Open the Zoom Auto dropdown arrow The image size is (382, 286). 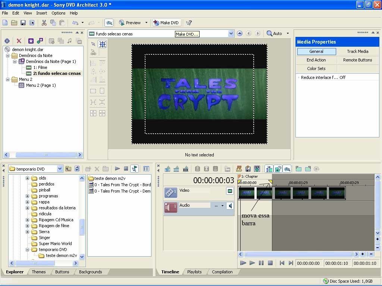tap(288, 34)
